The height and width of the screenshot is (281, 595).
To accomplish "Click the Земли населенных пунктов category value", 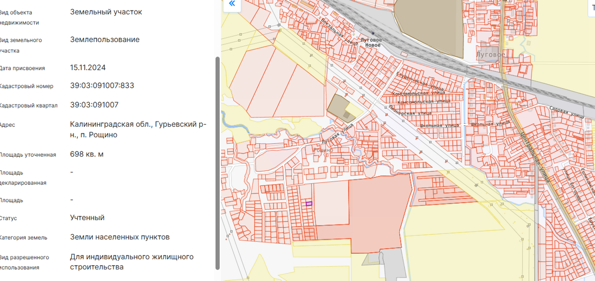I will click(x=120, y=237).
